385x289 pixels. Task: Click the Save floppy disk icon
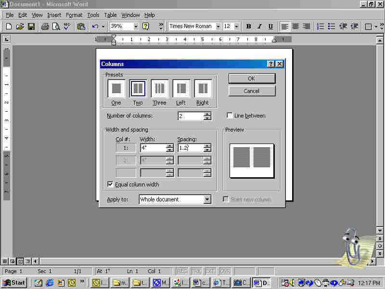tap(31, 26)
